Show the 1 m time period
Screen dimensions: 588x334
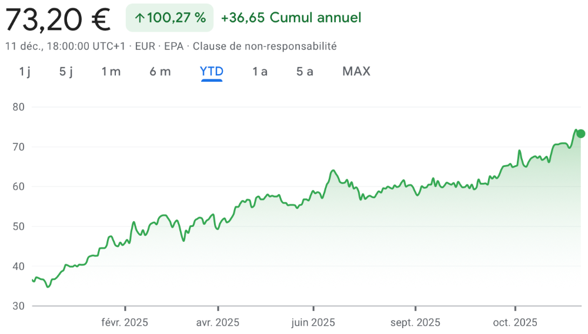(x=111, y=72)
